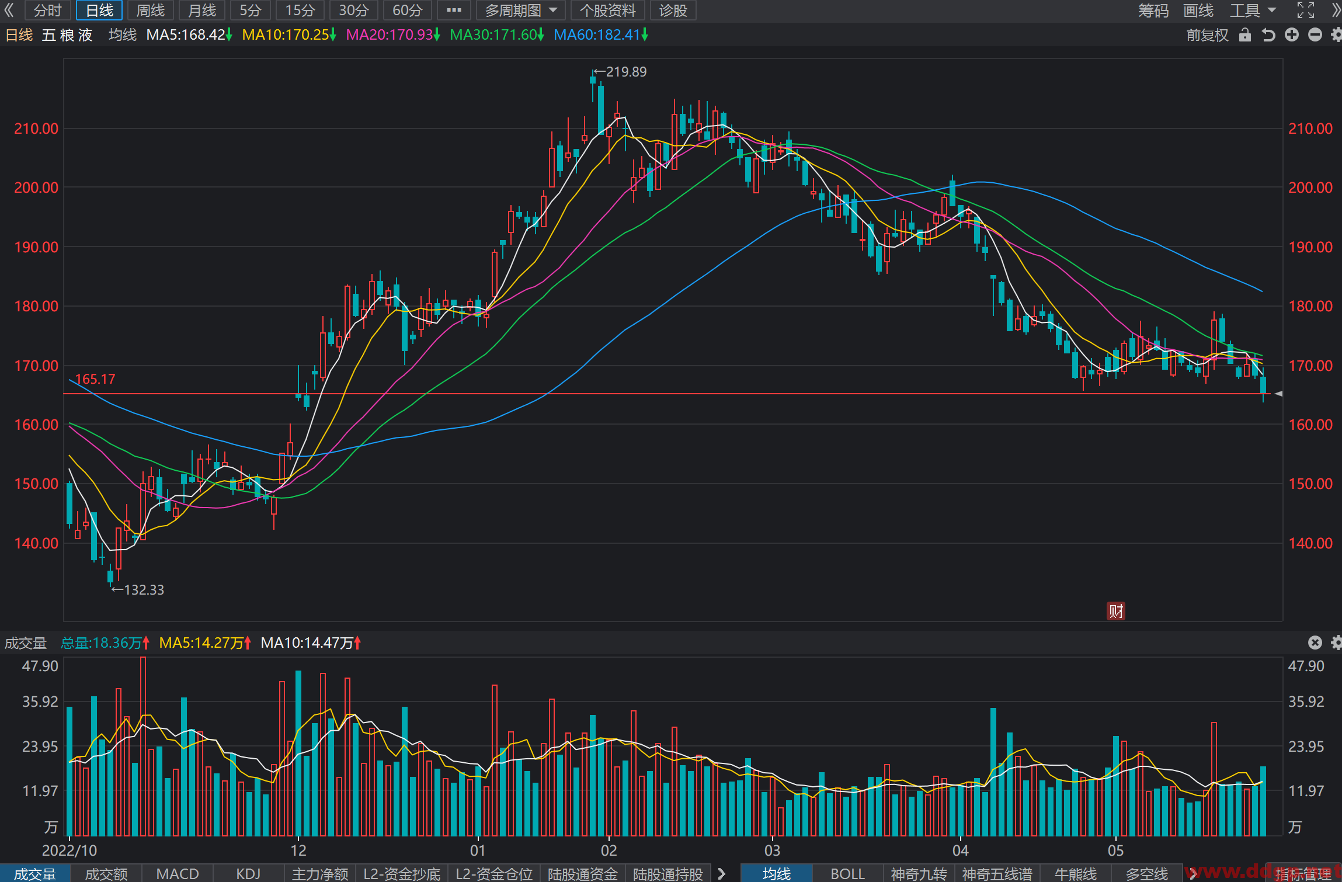
Task: Expand the 多周期图 dropdown
Action: [x=521, y=10]
